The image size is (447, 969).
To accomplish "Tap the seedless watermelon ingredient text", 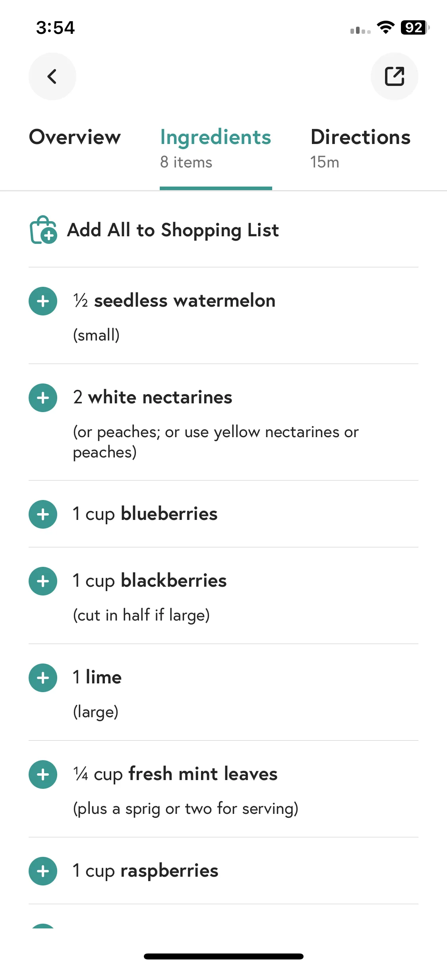I will click(x=174, y=300).
